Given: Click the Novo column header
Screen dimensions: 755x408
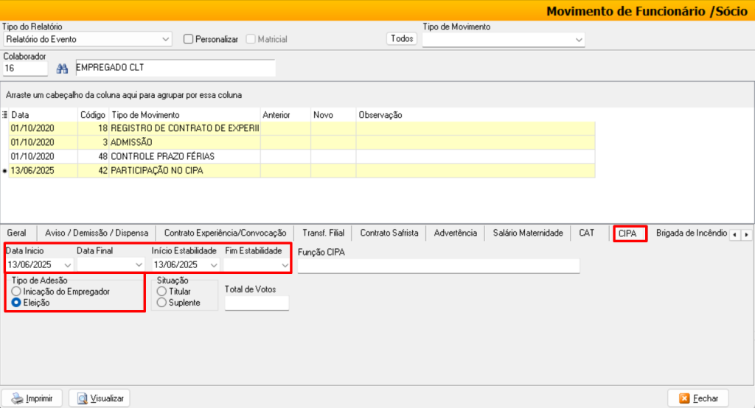Looking at the screenshot, I should (x=333, y=115).
